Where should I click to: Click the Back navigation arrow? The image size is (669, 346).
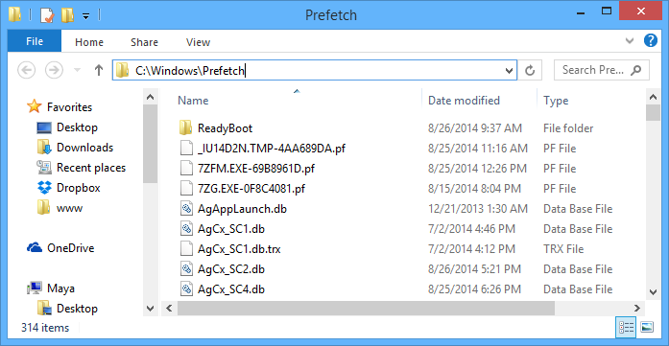(27, 70)
